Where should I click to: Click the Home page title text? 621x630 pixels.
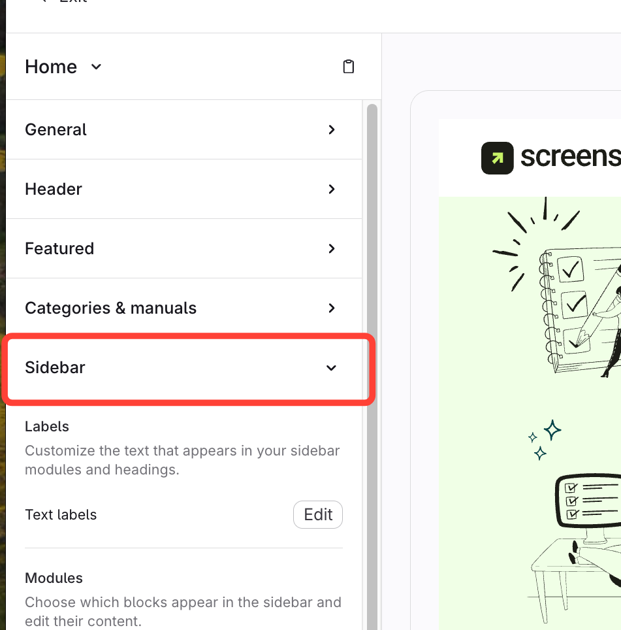click(51, 67)
